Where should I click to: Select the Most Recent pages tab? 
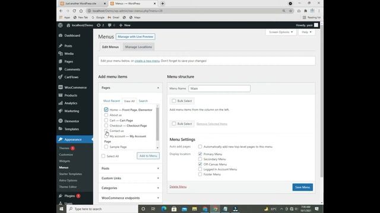pos(112,101)
